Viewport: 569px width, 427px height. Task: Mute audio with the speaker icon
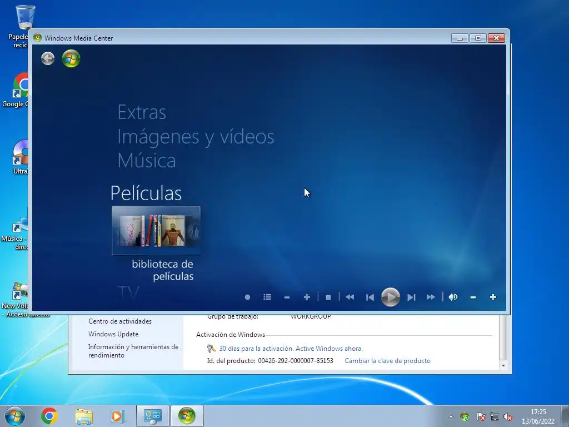453,297
